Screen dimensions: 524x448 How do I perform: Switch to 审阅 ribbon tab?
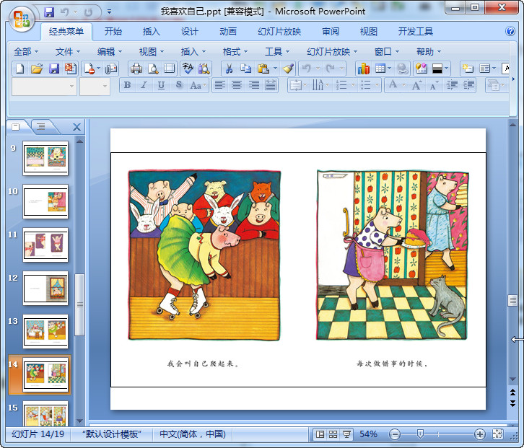pos(330,32)
